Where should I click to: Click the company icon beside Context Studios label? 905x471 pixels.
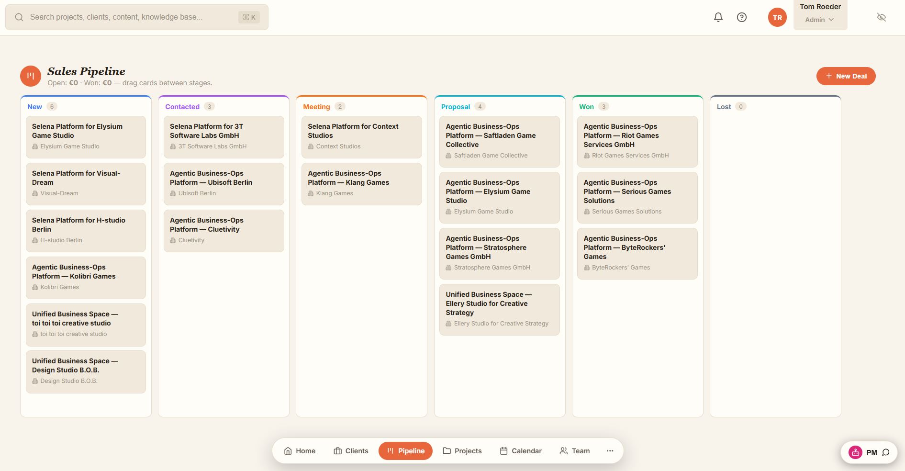(x=311, y=146)
